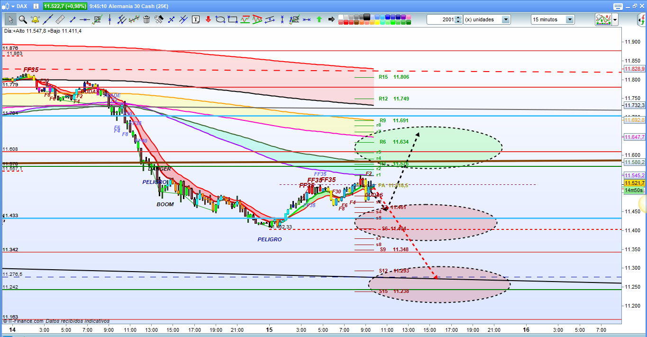Select the arrow pointer cursor tool
The width and height of the screenshot is (647, 337).
pyautogui.click(x=10, y=19)
